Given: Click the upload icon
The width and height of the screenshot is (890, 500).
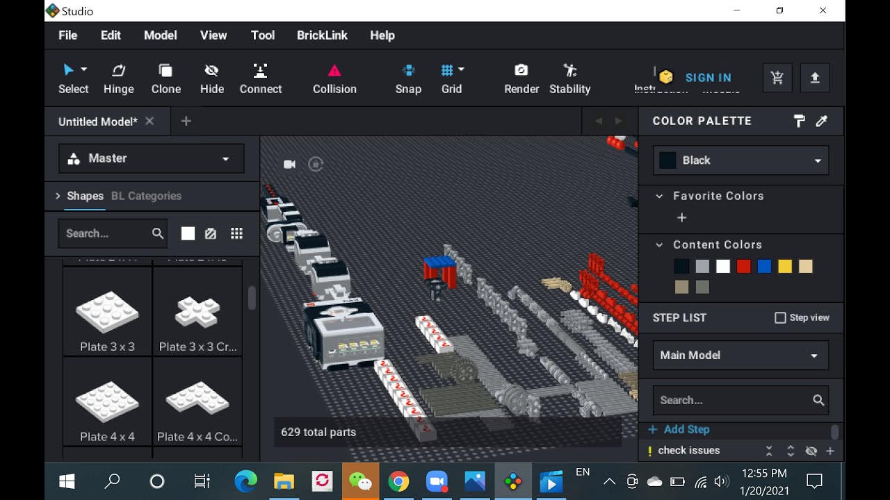Looking at the screenshot, I should click(815, 78).
